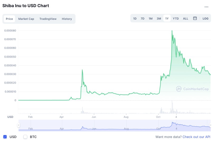Open the three-dot more options menu

[206, 7]
